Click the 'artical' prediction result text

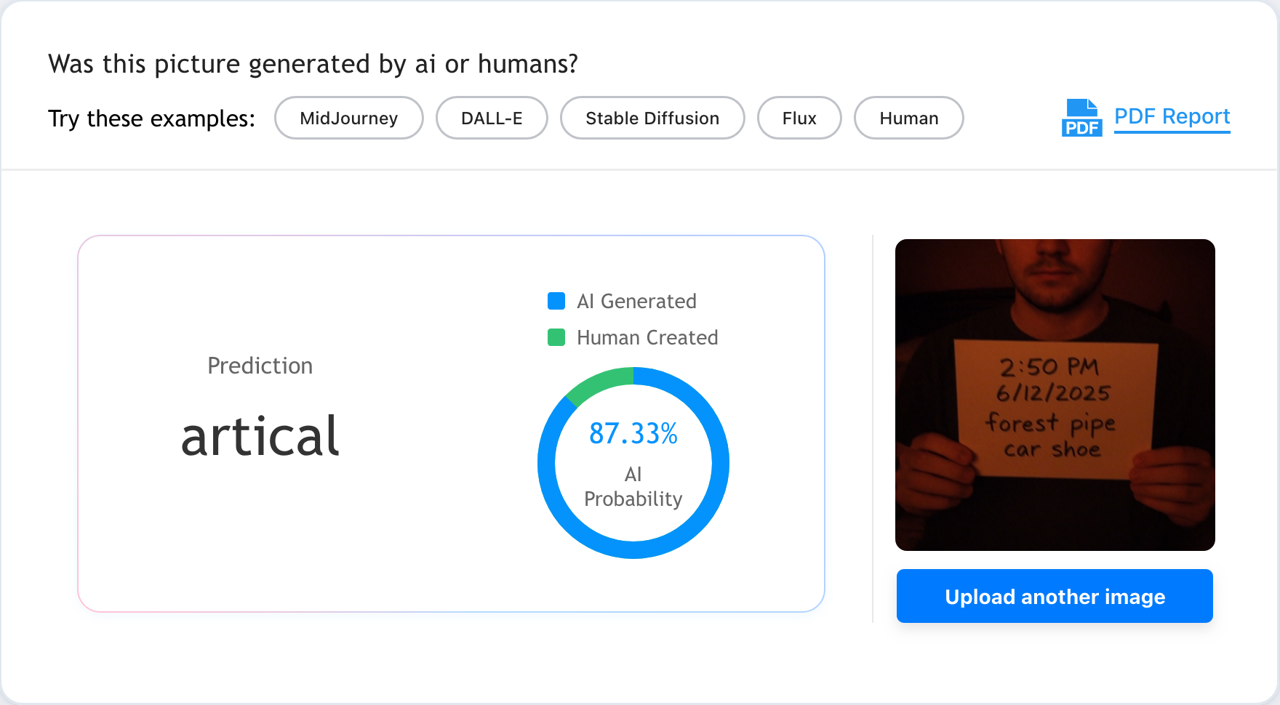tap(260, 436)
